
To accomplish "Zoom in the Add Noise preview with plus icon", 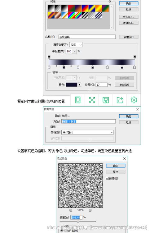I will pyautogui.click(x=90, y=210).
